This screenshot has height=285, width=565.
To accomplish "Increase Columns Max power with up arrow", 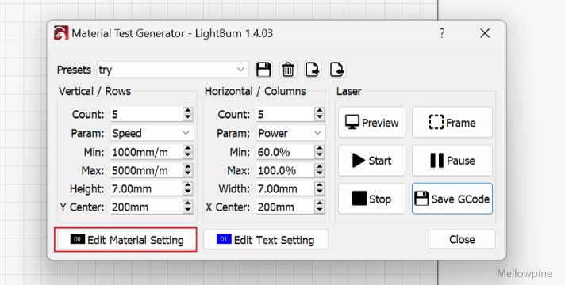I will coord(319,167).
